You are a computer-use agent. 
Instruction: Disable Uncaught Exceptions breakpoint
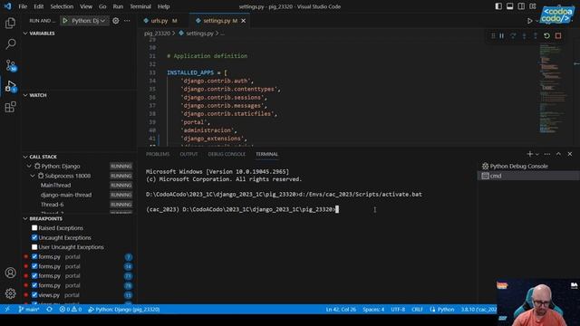click(34, 237)
